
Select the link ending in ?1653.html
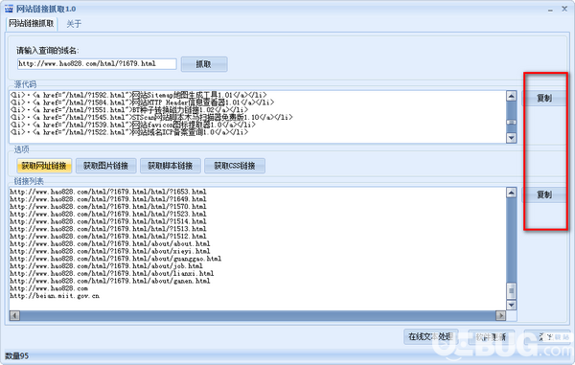(108, 192)
